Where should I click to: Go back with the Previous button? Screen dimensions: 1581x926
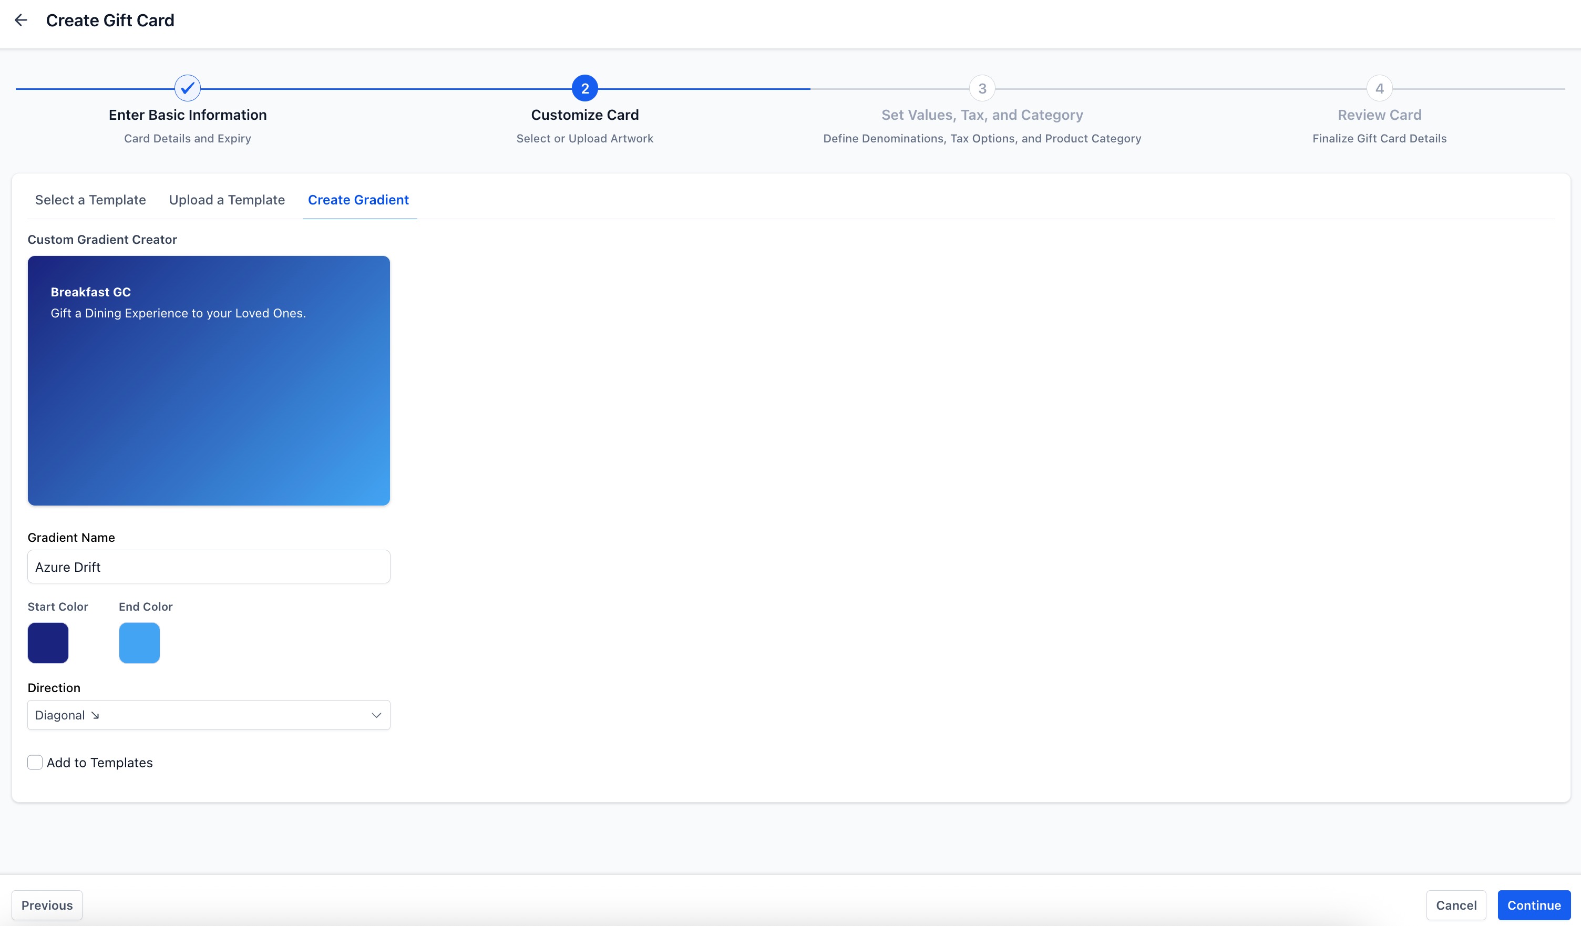(x=47, y=904)
